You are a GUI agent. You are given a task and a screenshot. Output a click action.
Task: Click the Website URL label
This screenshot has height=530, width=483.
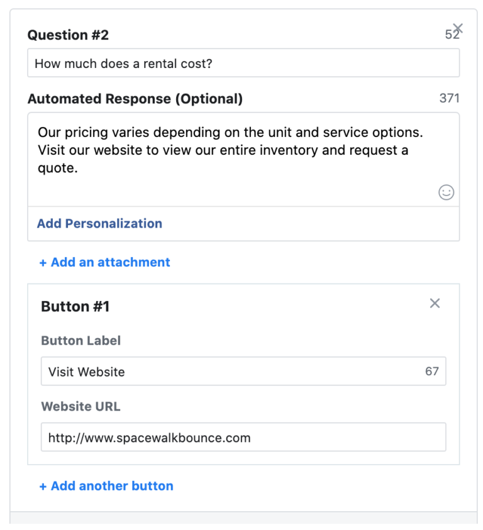(80, 406)
